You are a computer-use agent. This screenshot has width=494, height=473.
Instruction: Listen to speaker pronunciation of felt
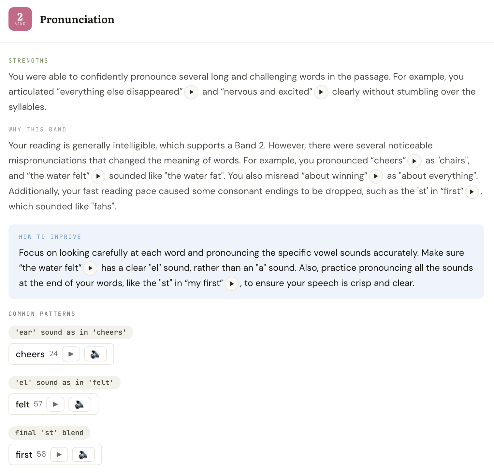(80, 404)
